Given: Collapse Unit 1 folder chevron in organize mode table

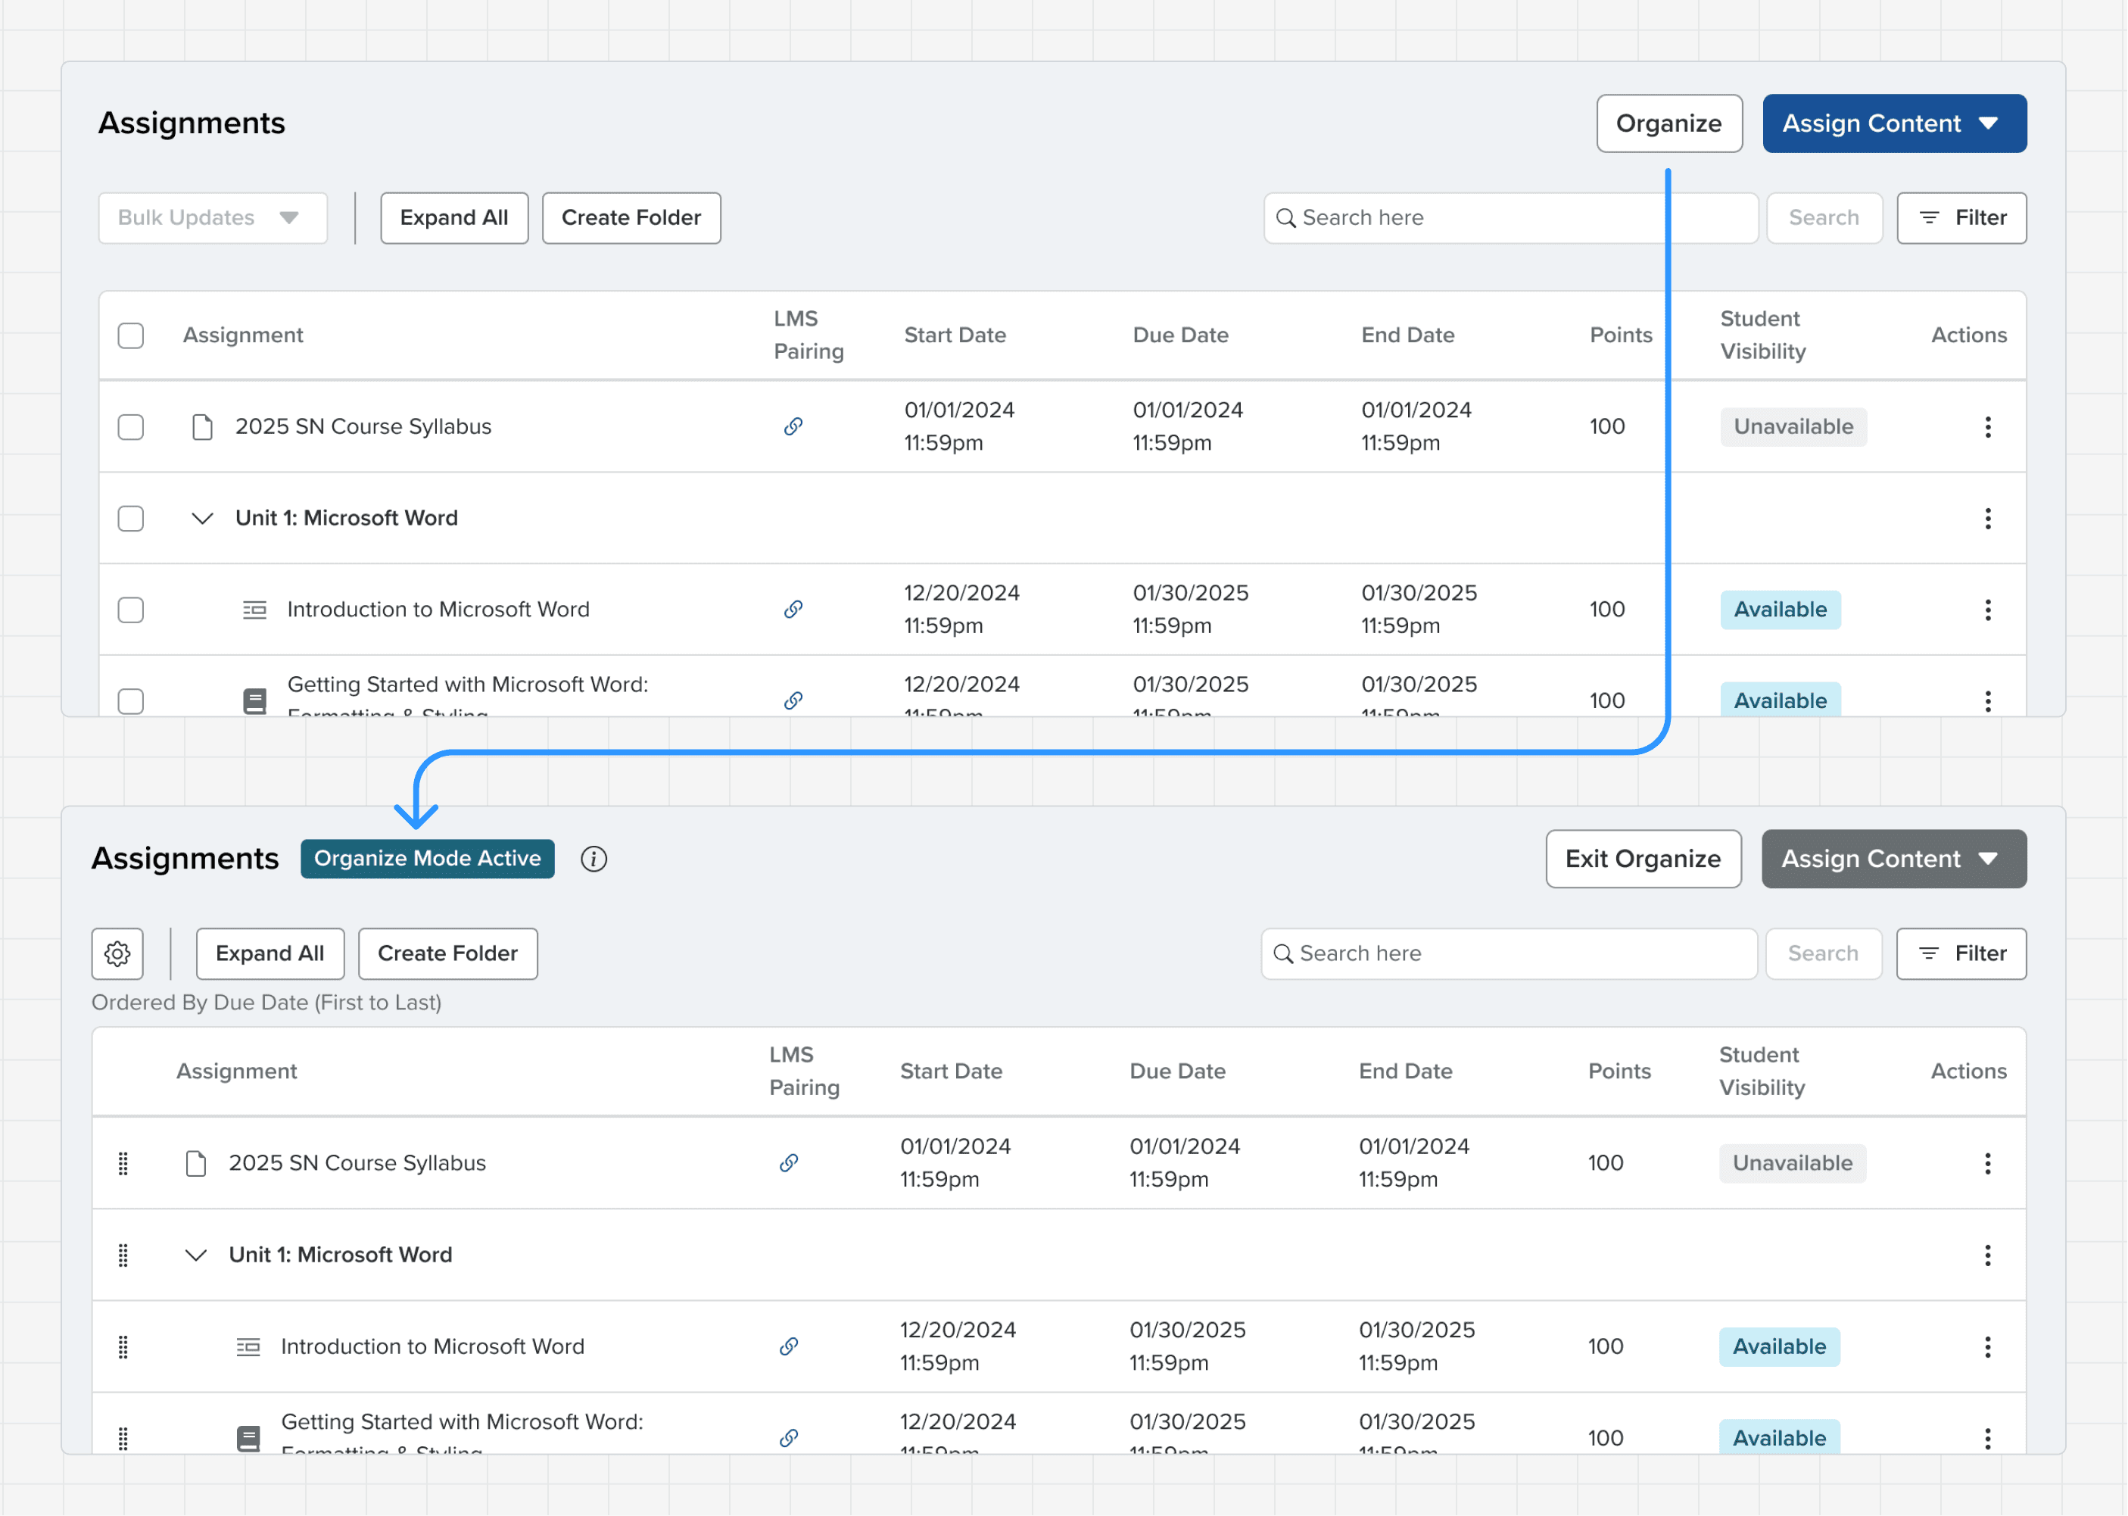Looking at the screenshot, I should tap(196, 1255).
